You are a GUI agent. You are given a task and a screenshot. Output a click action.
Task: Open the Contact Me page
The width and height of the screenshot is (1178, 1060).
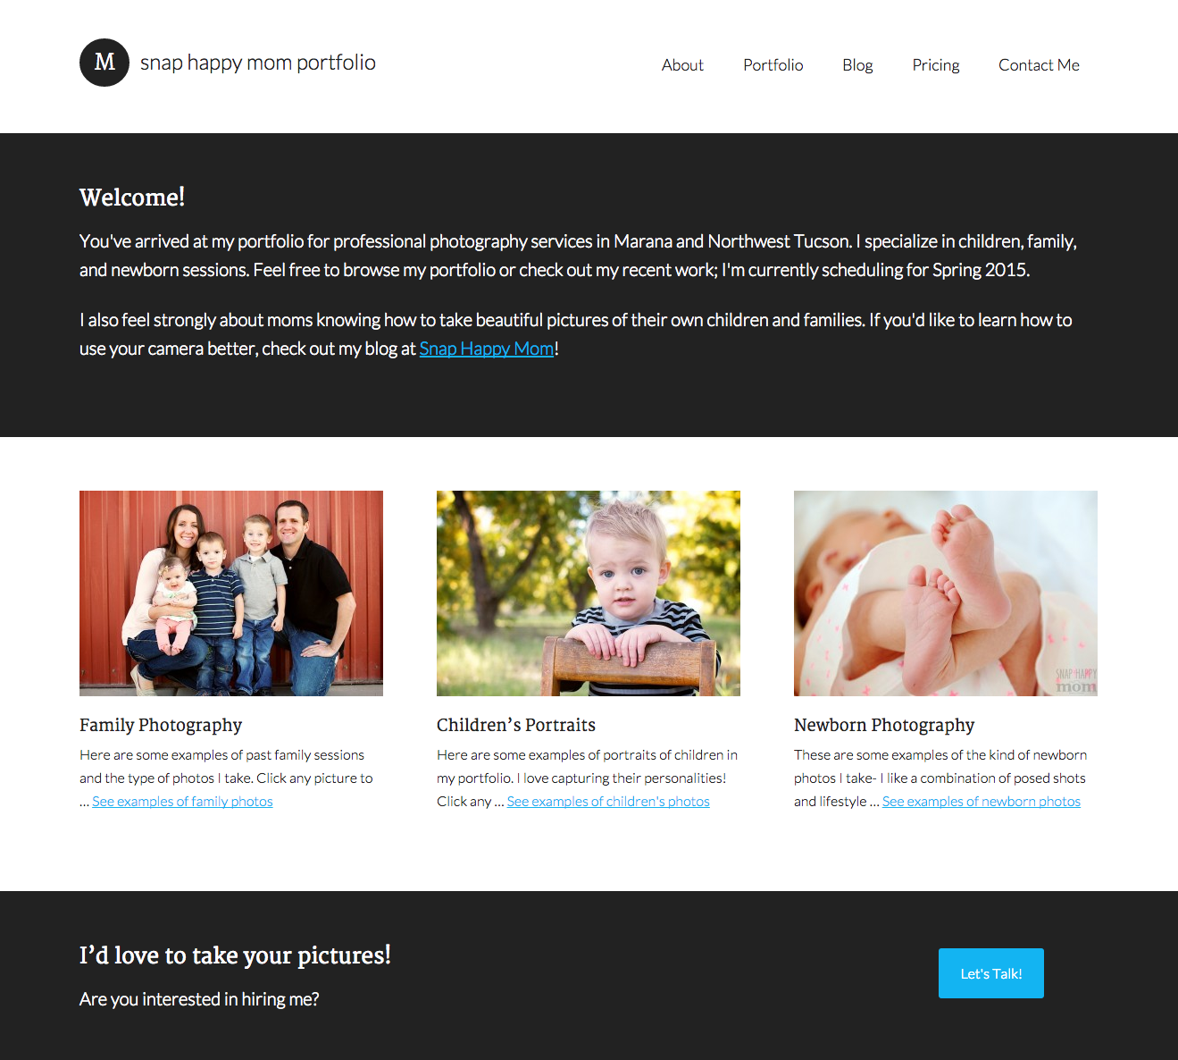tap(1039, 65)
